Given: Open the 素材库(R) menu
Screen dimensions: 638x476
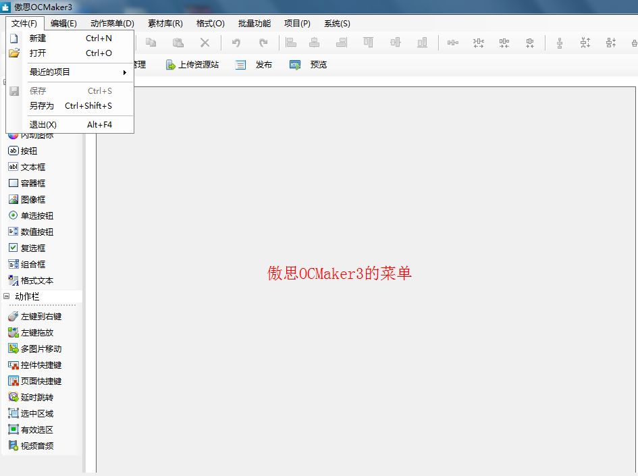Looking at the screenshot, I should [165, 24].
